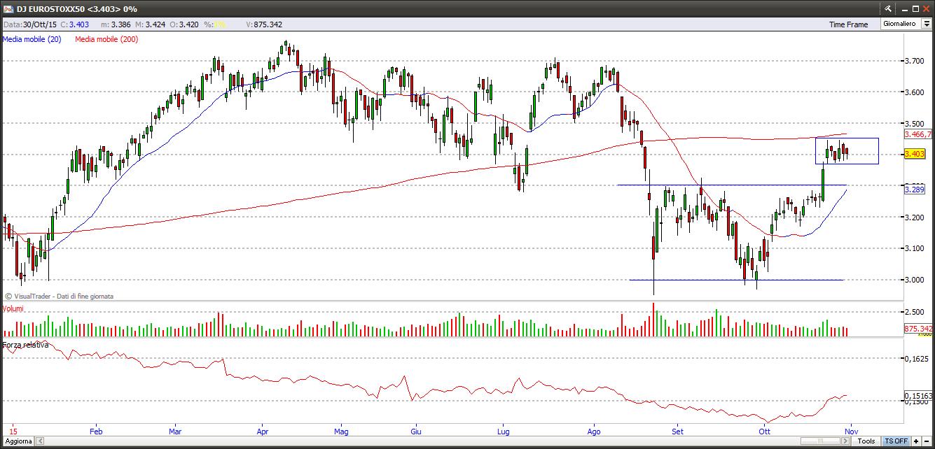This screenshot has width=935, height=449.
Task: Open the Time Frame dropdown arrow
Action: [x=926, y=24]
